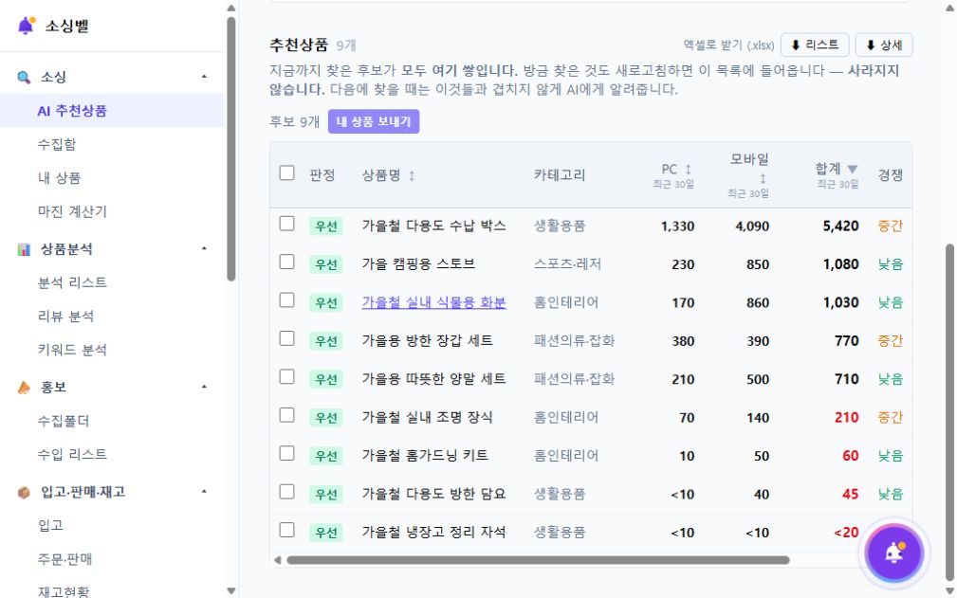Click product name 가을 캠핑용 스토브
Viewport: 957px width, 598px height.
point(418,264)
